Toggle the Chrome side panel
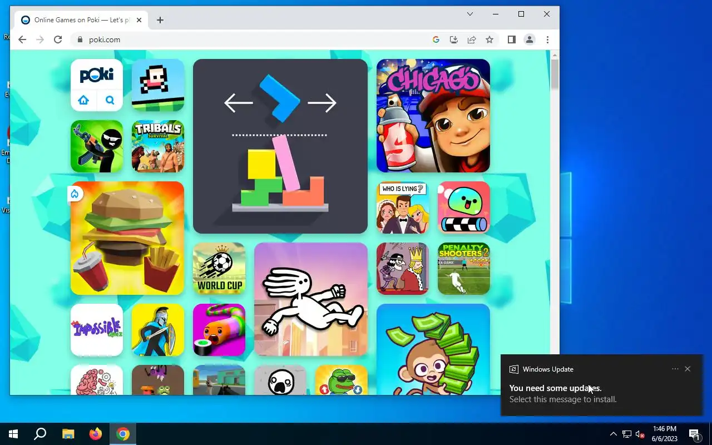The width and height of the screenshot is (712, 445). click(512, 39)
